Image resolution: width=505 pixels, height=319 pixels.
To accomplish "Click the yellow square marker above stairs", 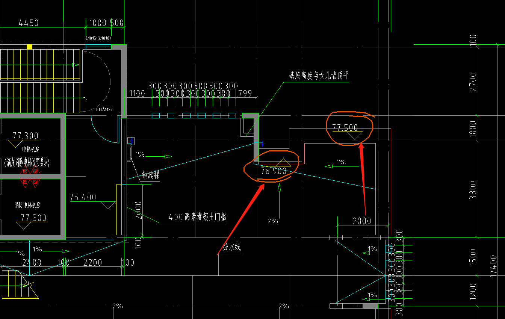I will point(29,47).
